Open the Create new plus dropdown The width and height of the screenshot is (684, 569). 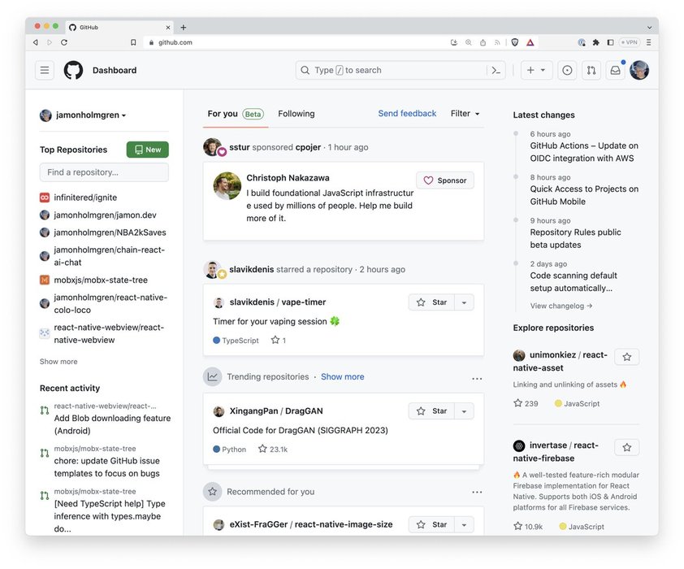pos(536,70)
